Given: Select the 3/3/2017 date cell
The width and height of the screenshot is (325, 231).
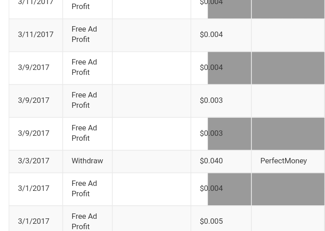Looking at the screenshot, I should coord(33,161).
